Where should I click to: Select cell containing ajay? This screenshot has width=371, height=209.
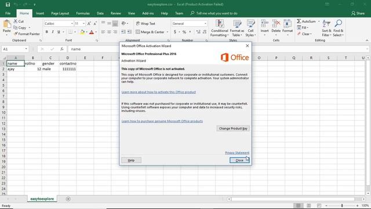(16, 69)
